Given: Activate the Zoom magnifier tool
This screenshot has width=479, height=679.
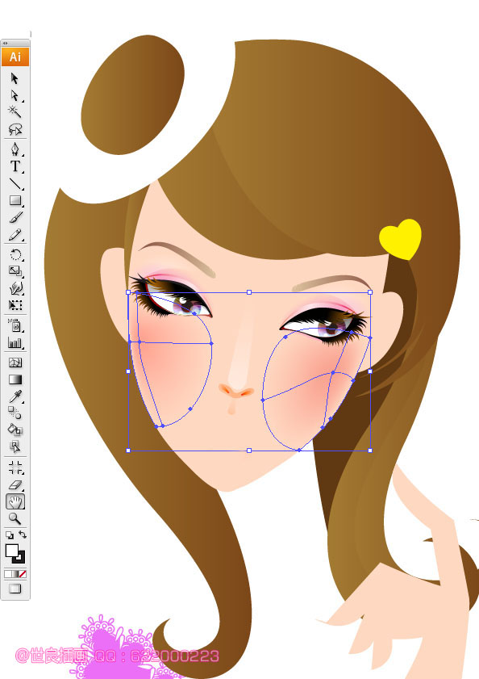Looking at the screenshot, I should 15,518.
